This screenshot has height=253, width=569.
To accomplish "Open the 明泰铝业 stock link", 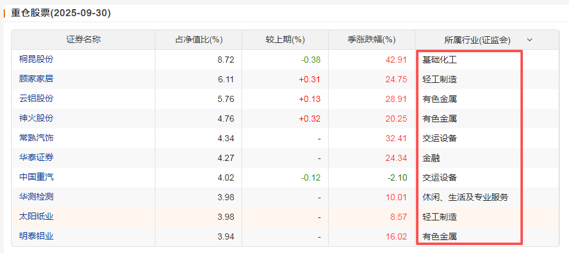I will (36, 236).
